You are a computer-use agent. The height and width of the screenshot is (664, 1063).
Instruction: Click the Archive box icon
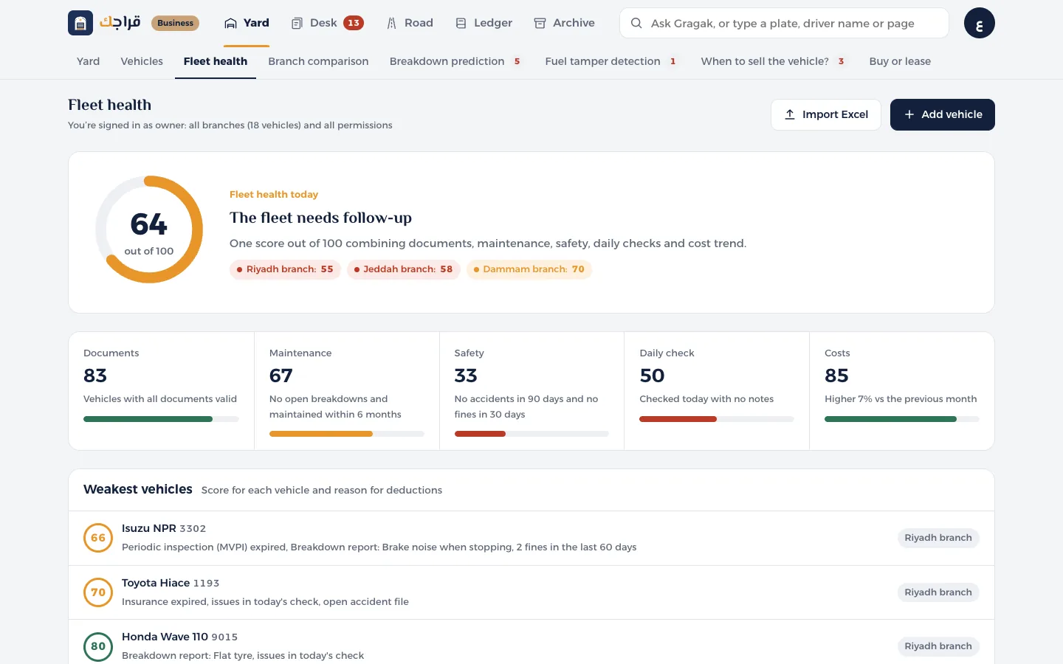pyautogui.click(x=540, y=24)
